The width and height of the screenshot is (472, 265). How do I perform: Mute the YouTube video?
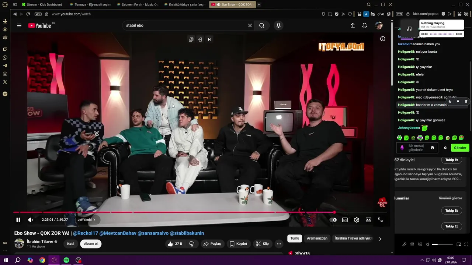[31, 220]
